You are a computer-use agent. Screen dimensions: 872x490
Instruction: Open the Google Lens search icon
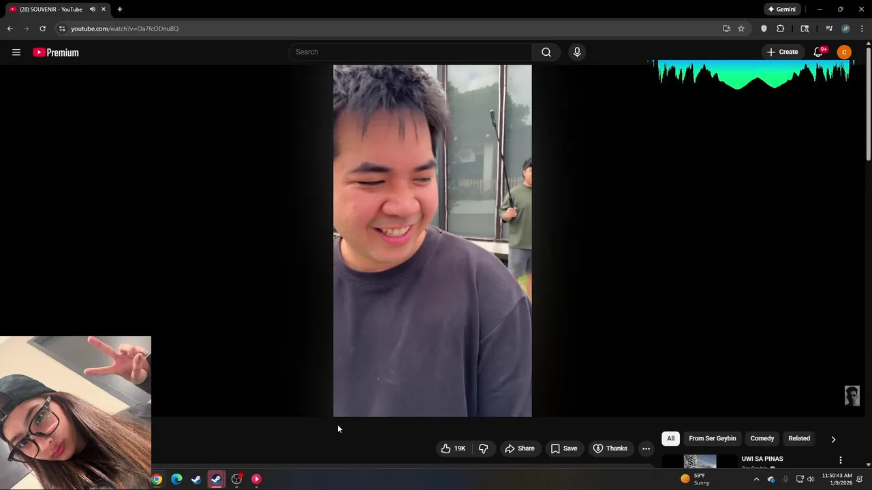(x=805, y=29)
